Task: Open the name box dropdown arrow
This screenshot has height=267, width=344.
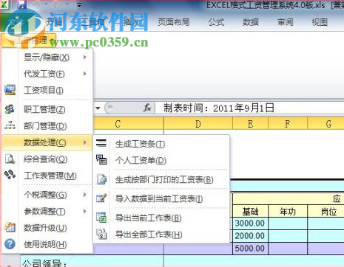Action: click(x=98, y=108)
